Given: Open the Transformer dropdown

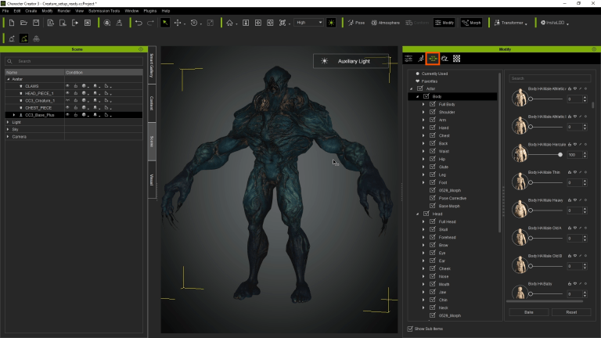Looking at the screenshot, I should pos(510,23).
